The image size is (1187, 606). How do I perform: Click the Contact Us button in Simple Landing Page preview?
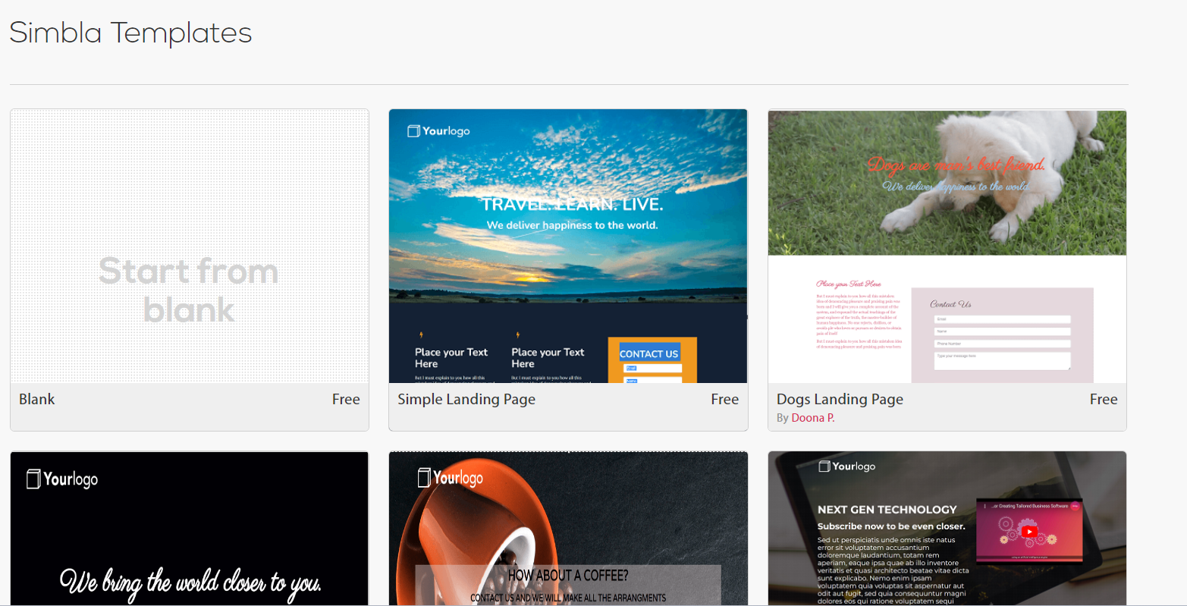pos(649,353)
